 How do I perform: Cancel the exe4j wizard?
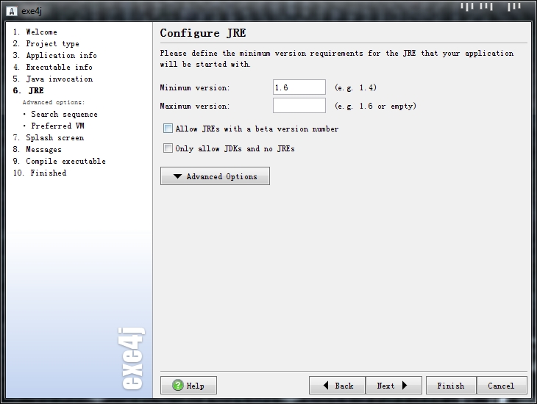coord(502,386)
